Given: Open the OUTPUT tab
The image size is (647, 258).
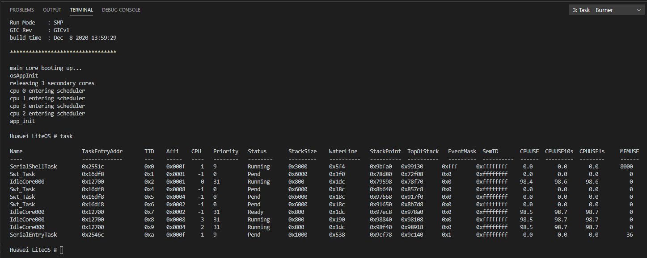Looking at the screenshot, I should [52, 10].
